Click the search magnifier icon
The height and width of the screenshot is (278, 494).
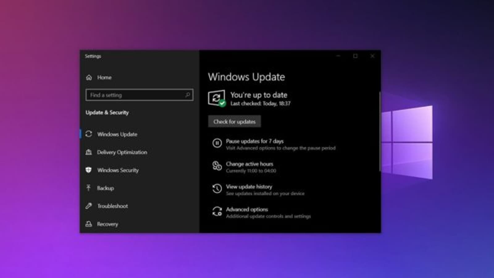tap(187, 95)
